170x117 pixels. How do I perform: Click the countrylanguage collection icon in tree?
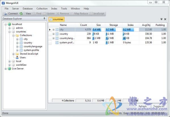(21, 47)
